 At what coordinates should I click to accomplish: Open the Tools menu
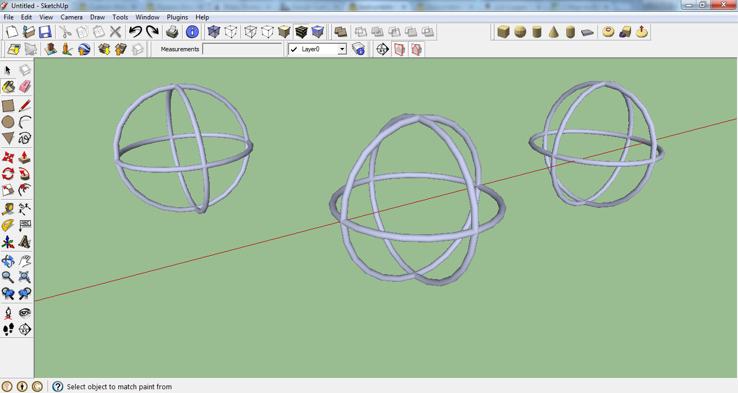tap(120, 17)
